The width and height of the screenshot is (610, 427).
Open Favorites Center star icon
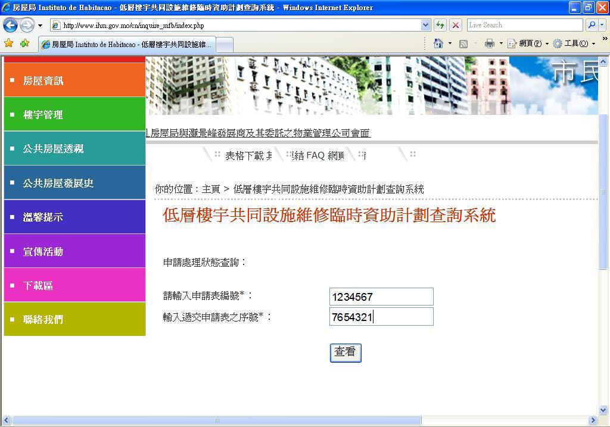[x=9, y=43]
